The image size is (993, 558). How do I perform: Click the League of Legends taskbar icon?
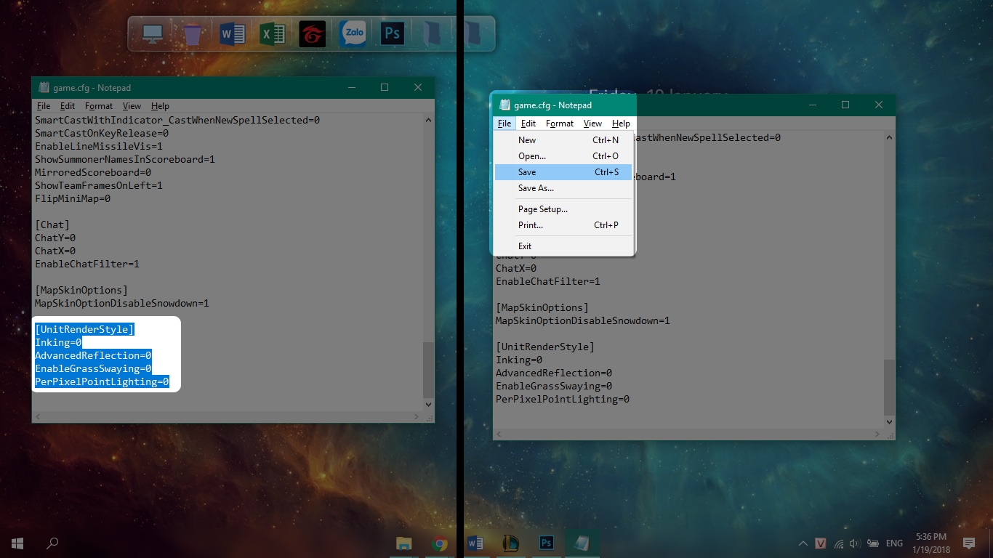pos(511,543)
